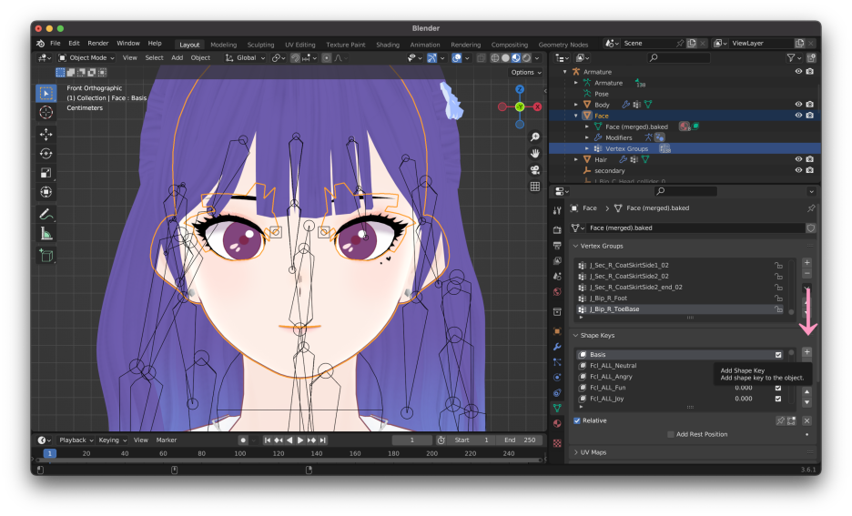Pin the properties editor context
Viewport: 852px width, 516px height.
[x=811, y=208]
